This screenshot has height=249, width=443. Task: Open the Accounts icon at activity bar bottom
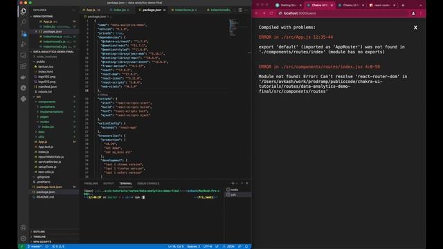tap(24, 228)
